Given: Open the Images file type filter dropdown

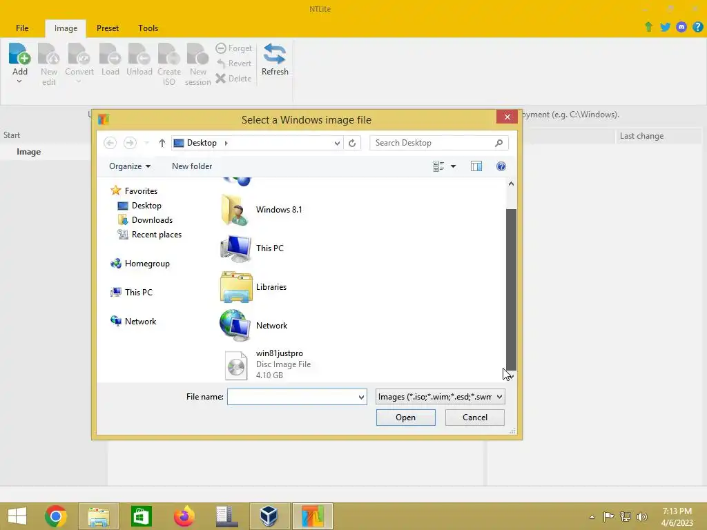Looking at the screenshot, I should 440,397.
